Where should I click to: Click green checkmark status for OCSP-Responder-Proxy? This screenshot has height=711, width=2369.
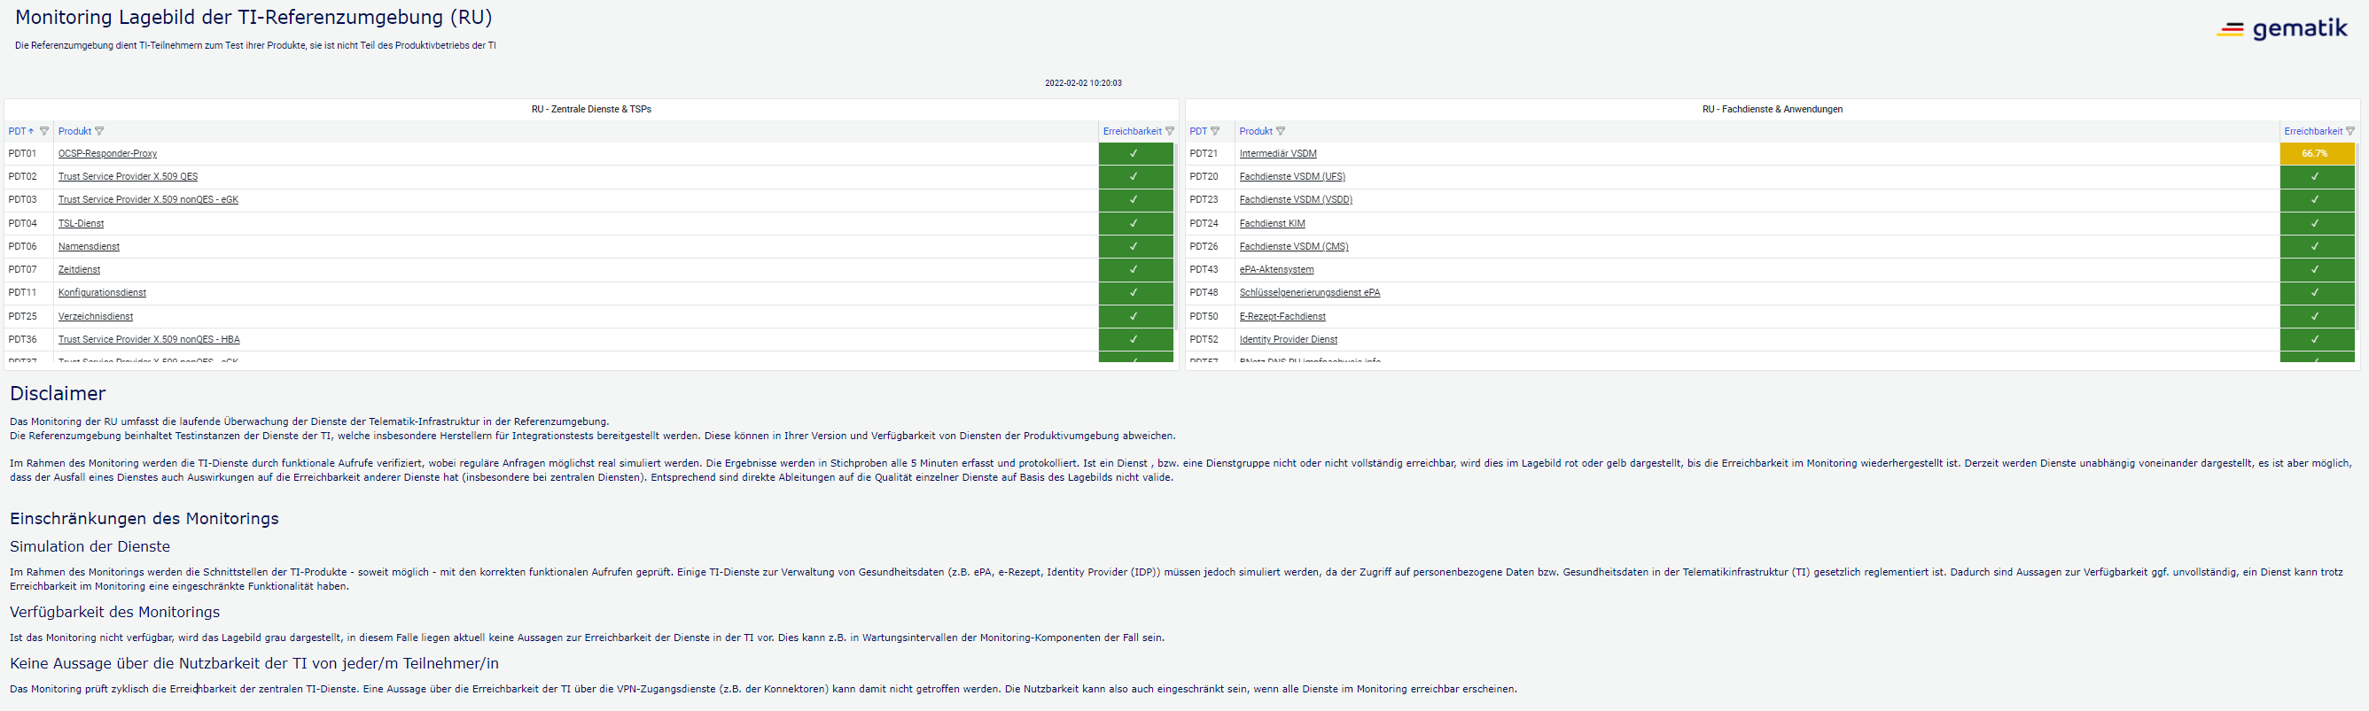click(x=1134, y=153)
